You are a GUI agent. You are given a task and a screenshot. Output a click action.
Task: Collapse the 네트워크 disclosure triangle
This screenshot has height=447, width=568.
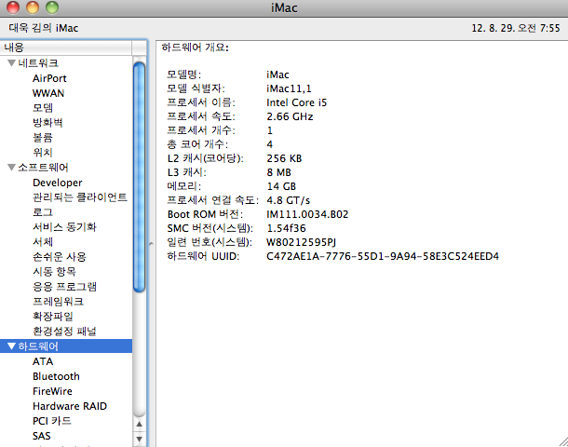[x=11, y=63]
